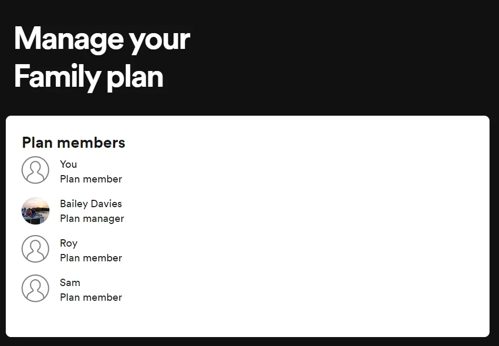Click the word "Family plan" in the title
This screenshot has width=499, height=346.
88,76
